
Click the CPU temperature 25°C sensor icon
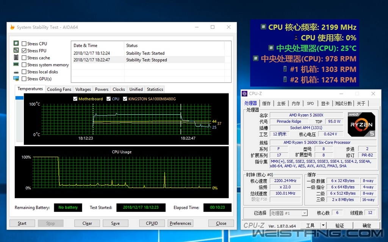coord(271,47)
